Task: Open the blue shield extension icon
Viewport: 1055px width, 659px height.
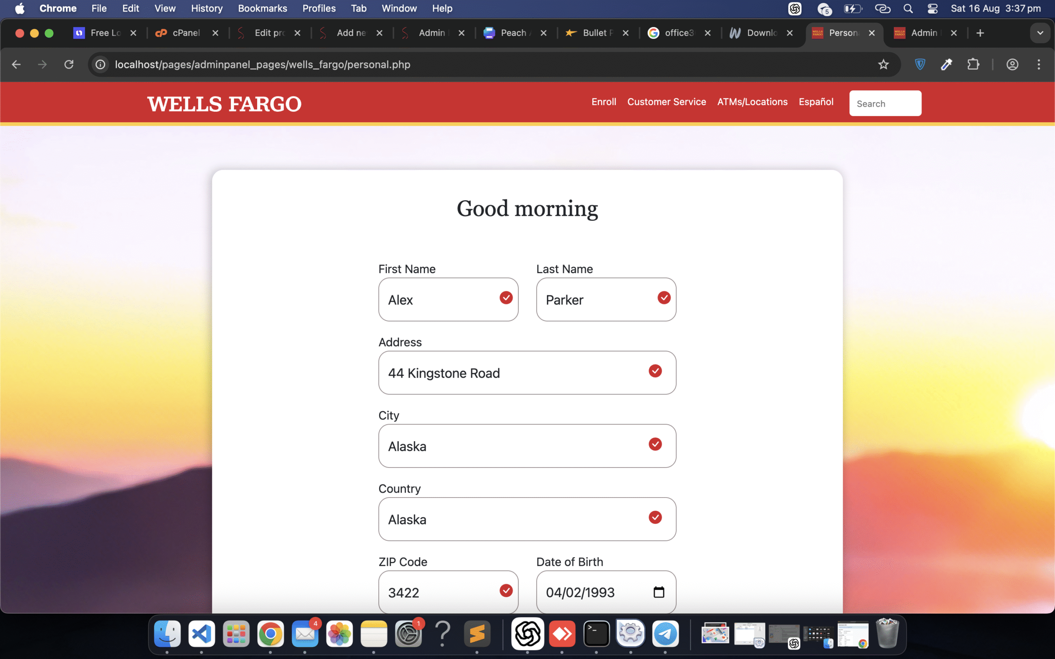Action: 920,65
